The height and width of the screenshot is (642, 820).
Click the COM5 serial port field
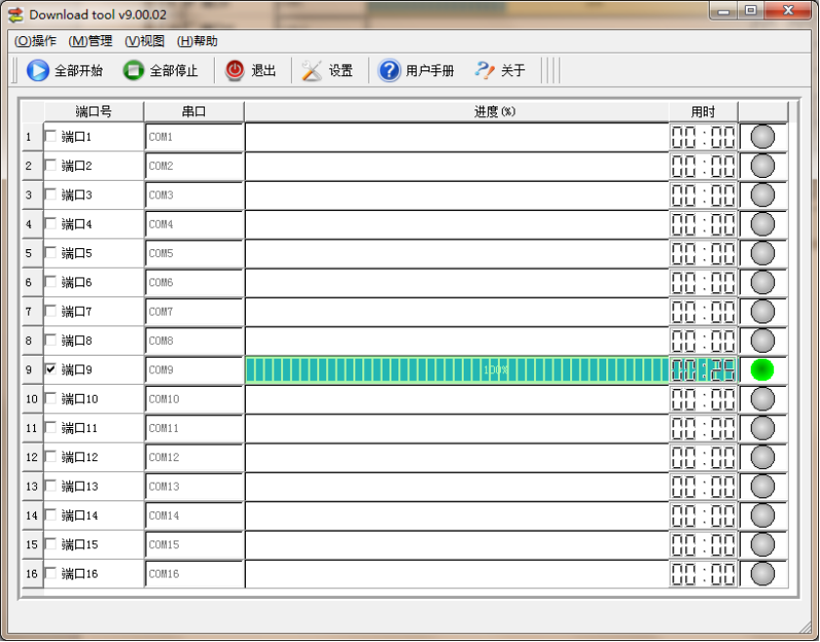[x=193, y=254]
